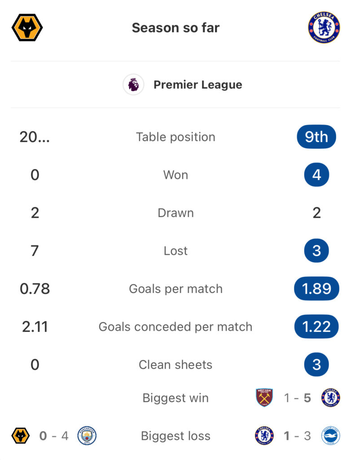Expand Wolves' truncated table position value
This screenshot has width=351, height=460.
pyautogui.click(x=35, y=137)
